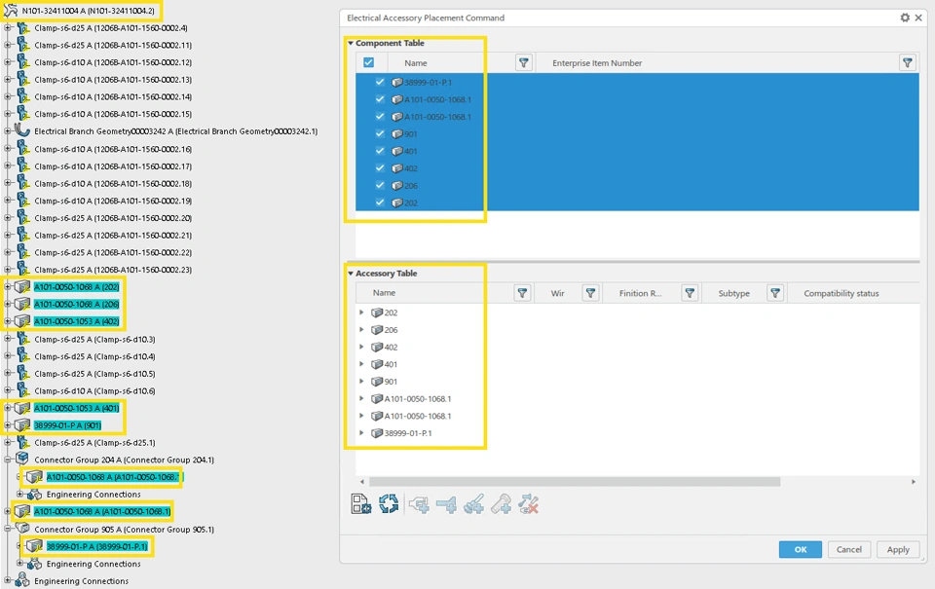Click the Electrical Branch Geometry00003242 icon
This screenshot has height=589, width=935.
(x=22, y=129)
